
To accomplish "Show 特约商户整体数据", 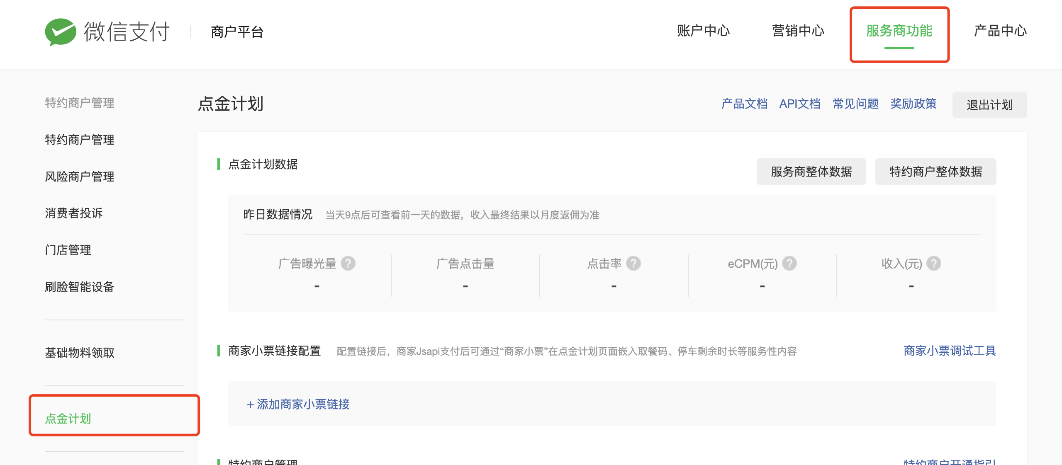I will click(x=935, y=172).
